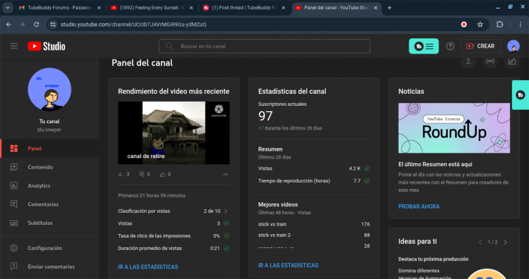The width and height of the screenshot is (529, 279).
Task: Click the PROBAR AHORA link
Action: pos(419,206)
